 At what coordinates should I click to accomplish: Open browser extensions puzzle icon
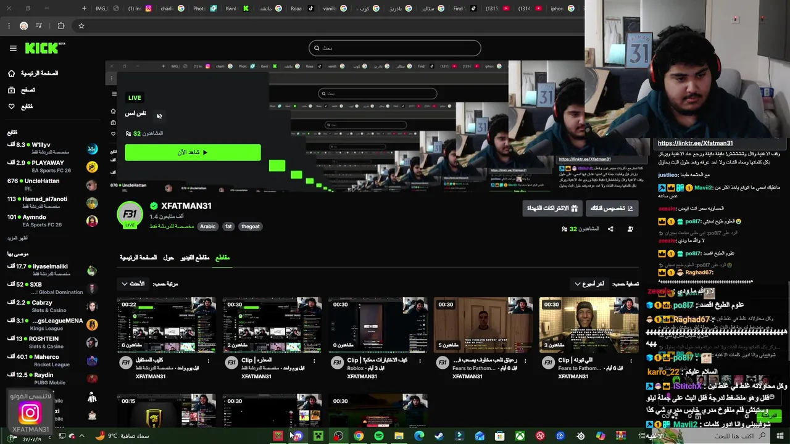point(61,26)
